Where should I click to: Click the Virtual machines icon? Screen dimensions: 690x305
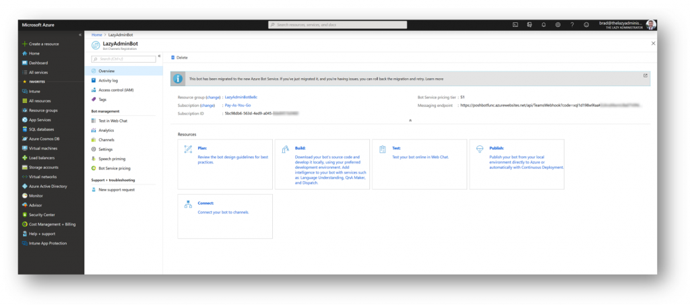(x=25, y=149)
